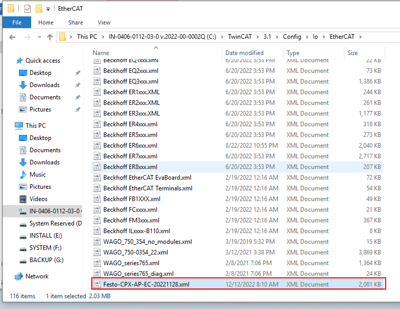400x309 pixels.
Task: Click the C: drive breadcrumb segment
Action: point(162,37)
